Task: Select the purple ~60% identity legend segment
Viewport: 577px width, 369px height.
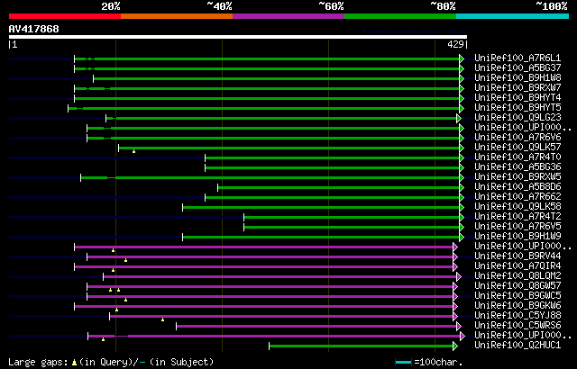Action: pyautogui.click(x=288, y=16)
